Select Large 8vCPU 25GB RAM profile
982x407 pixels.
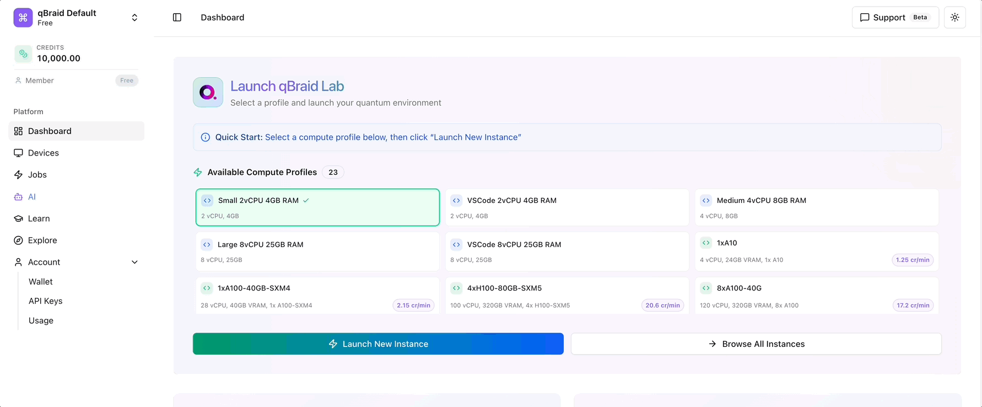coord(317,251)
